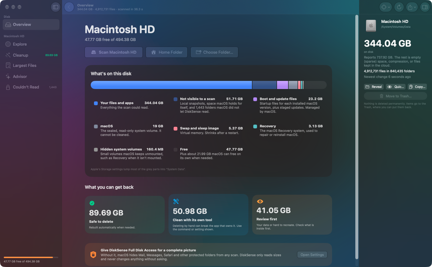Reveal Macintosh HD in Finder

point(374,87)
